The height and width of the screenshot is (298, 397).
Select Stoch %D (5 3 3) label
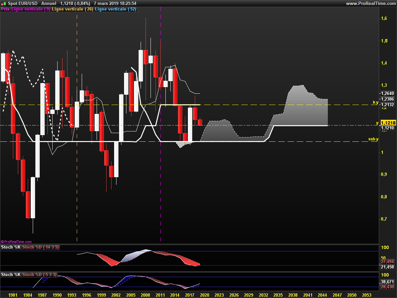pos(39,275)
